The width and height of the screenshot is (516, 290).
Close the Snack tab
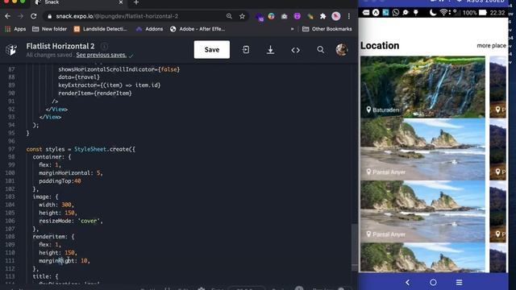(121, 2)
